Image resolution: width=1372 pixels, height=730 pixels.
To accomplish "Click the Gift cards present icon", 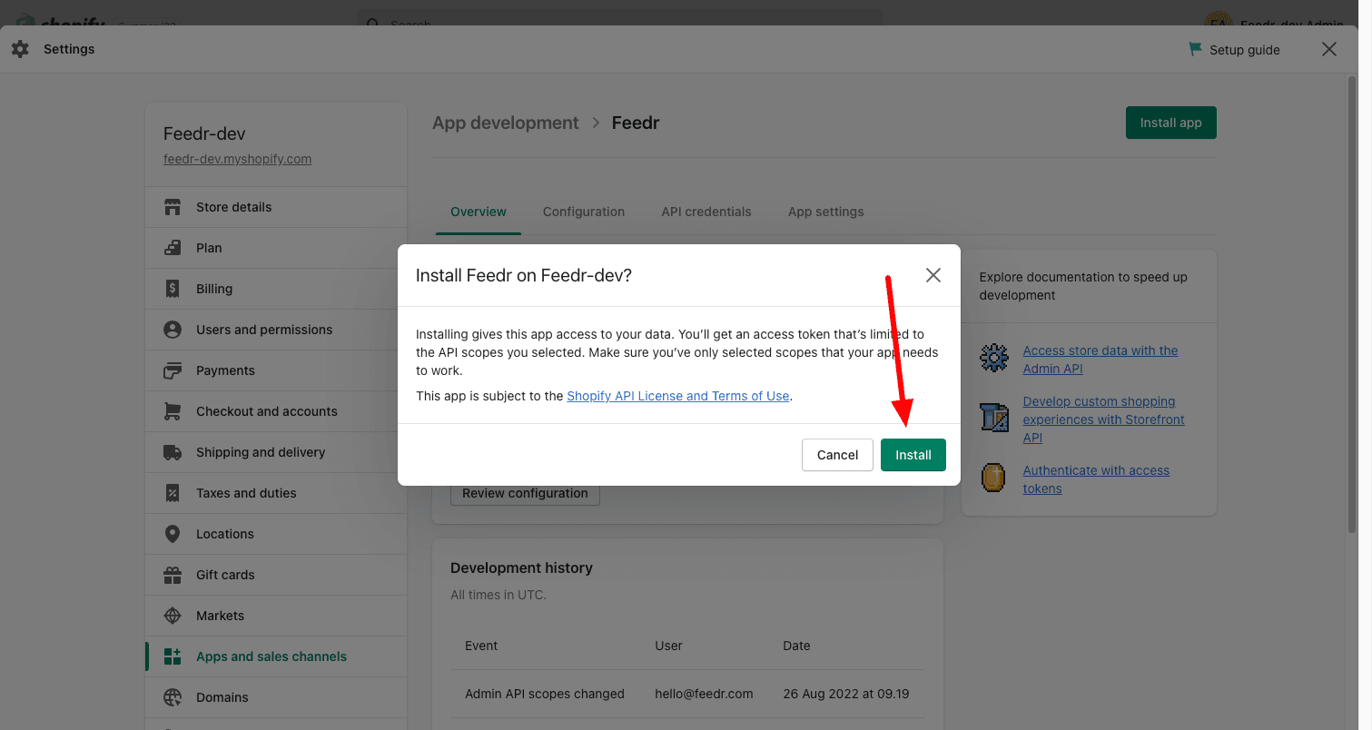I will pos(173,575).
